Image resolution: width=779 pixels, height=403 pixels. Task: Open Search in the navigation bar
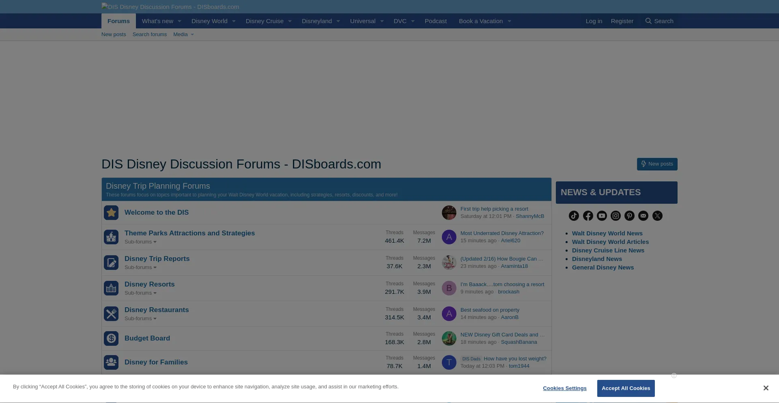pyautogui.click(x=659, y=21)
